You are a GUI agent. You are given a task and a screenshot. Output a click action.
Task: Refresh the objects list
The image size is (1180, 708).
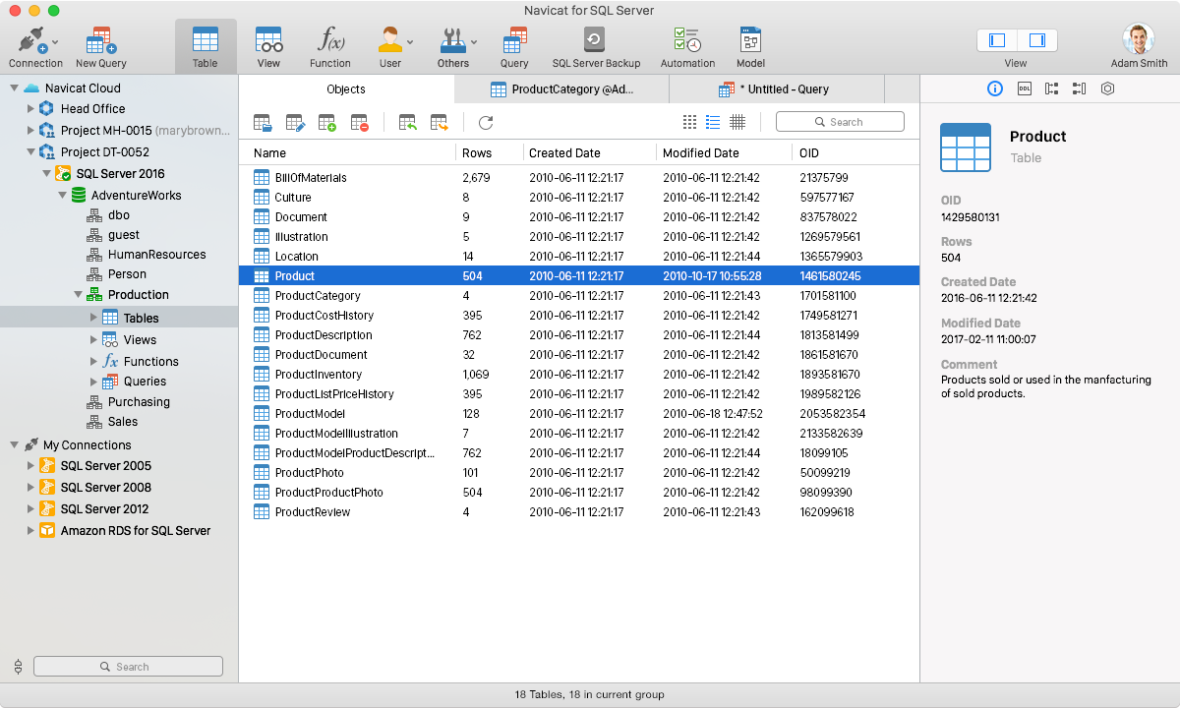pos(486,123)
